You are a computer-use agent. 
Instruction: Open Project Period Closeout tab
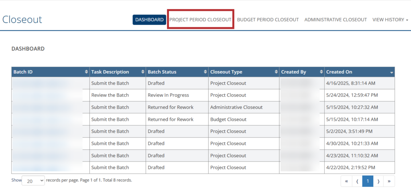pyautogui.click(x=200, y=20)
